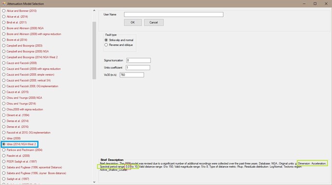Select Pankow and Pechmann (2004) model
The height and width of the screenshot is (185, 332).
click(22, 150)
